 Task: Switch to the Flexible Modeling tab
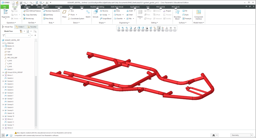[x=97, y=7]
